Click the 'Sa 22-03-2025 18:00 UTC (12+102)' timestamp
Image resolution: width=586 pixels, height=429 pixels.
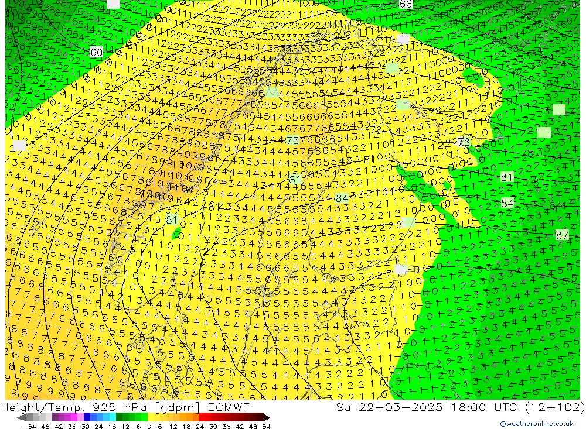pyautogui.click(x=461, y=407)
